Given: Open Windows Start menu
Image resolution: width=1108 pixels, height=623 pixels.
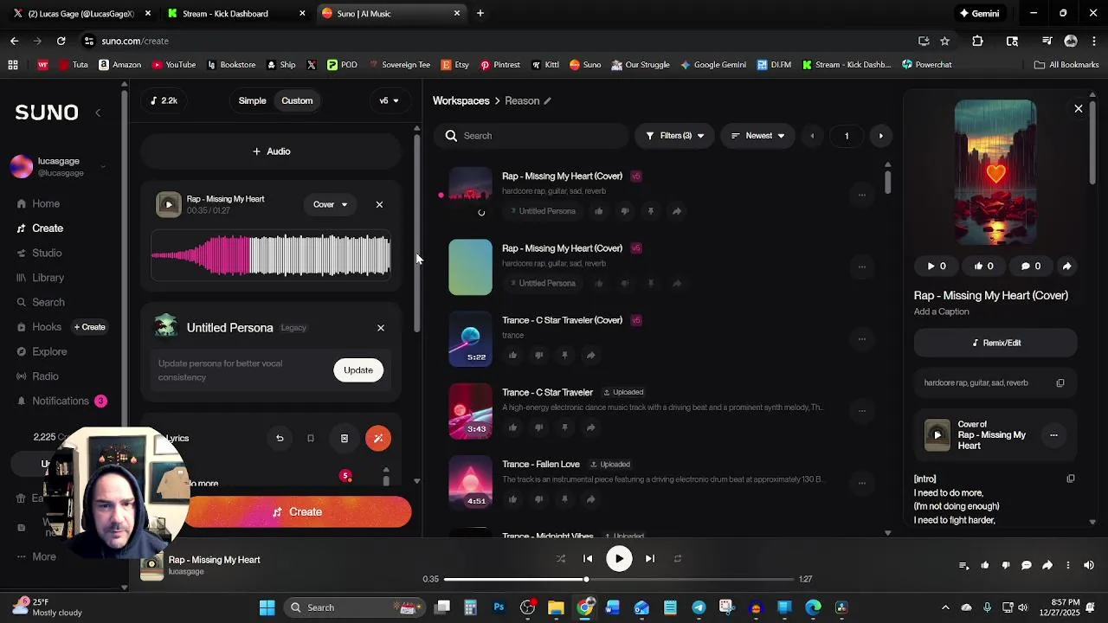Looking at the screenshot, I should [x=267, y=607].
